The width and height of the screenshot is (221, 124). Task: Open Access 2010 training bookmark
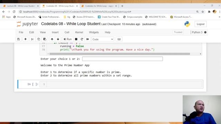[x=84, y=17]
